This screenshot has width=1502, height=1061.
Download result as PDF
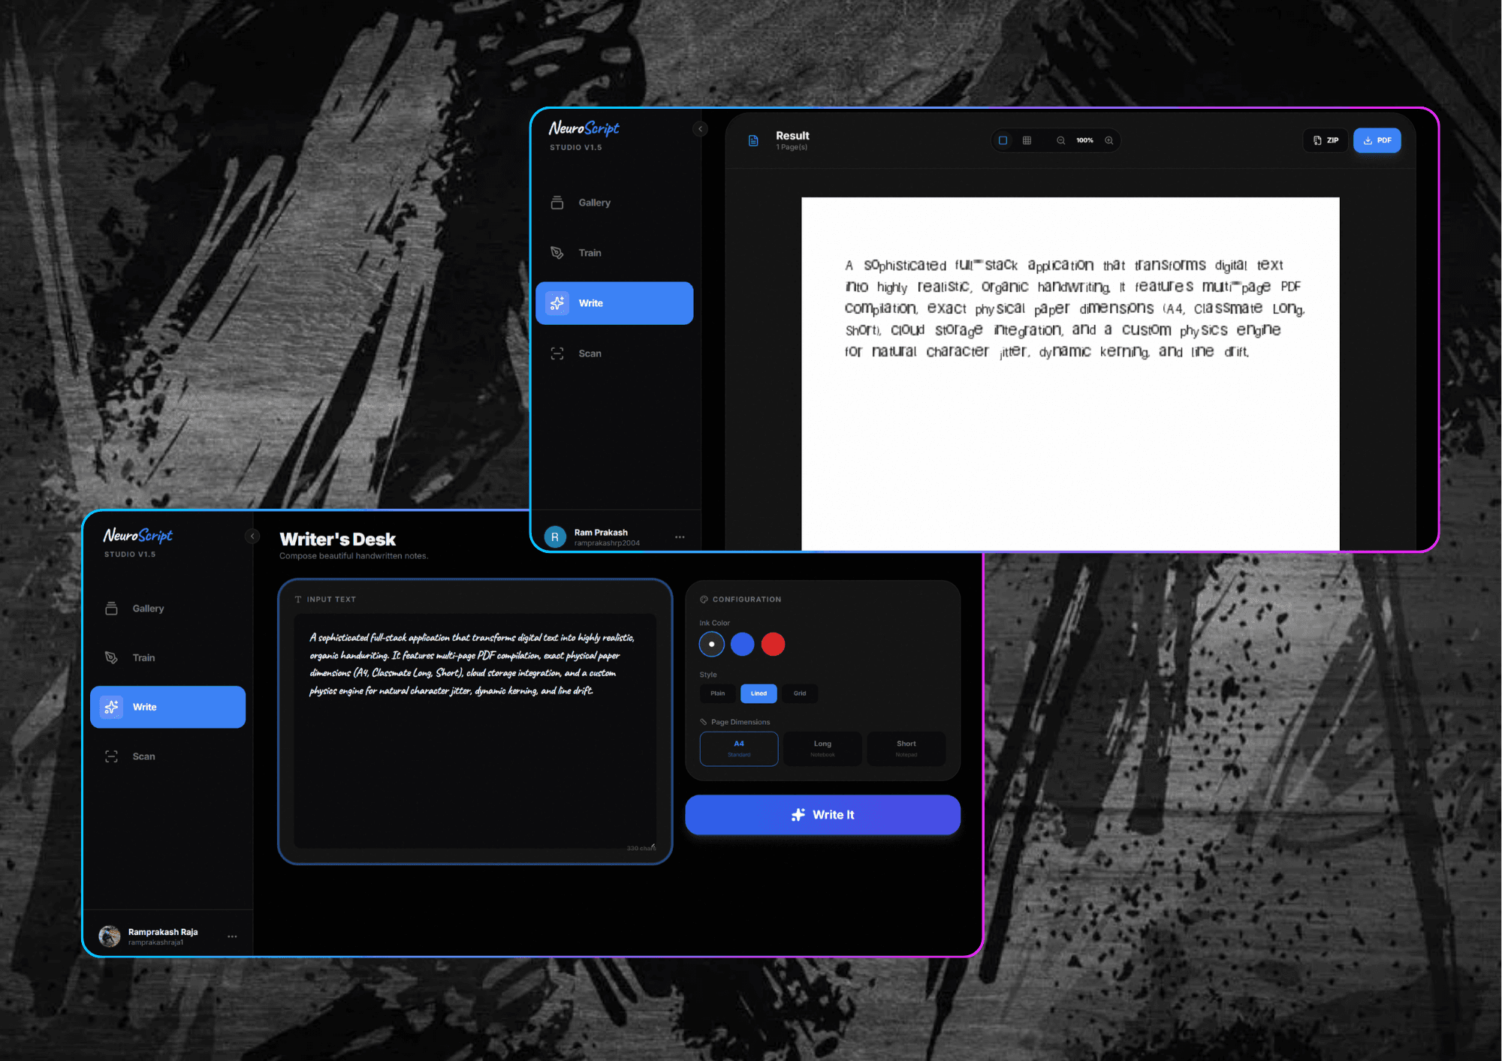coord(1377,140)
